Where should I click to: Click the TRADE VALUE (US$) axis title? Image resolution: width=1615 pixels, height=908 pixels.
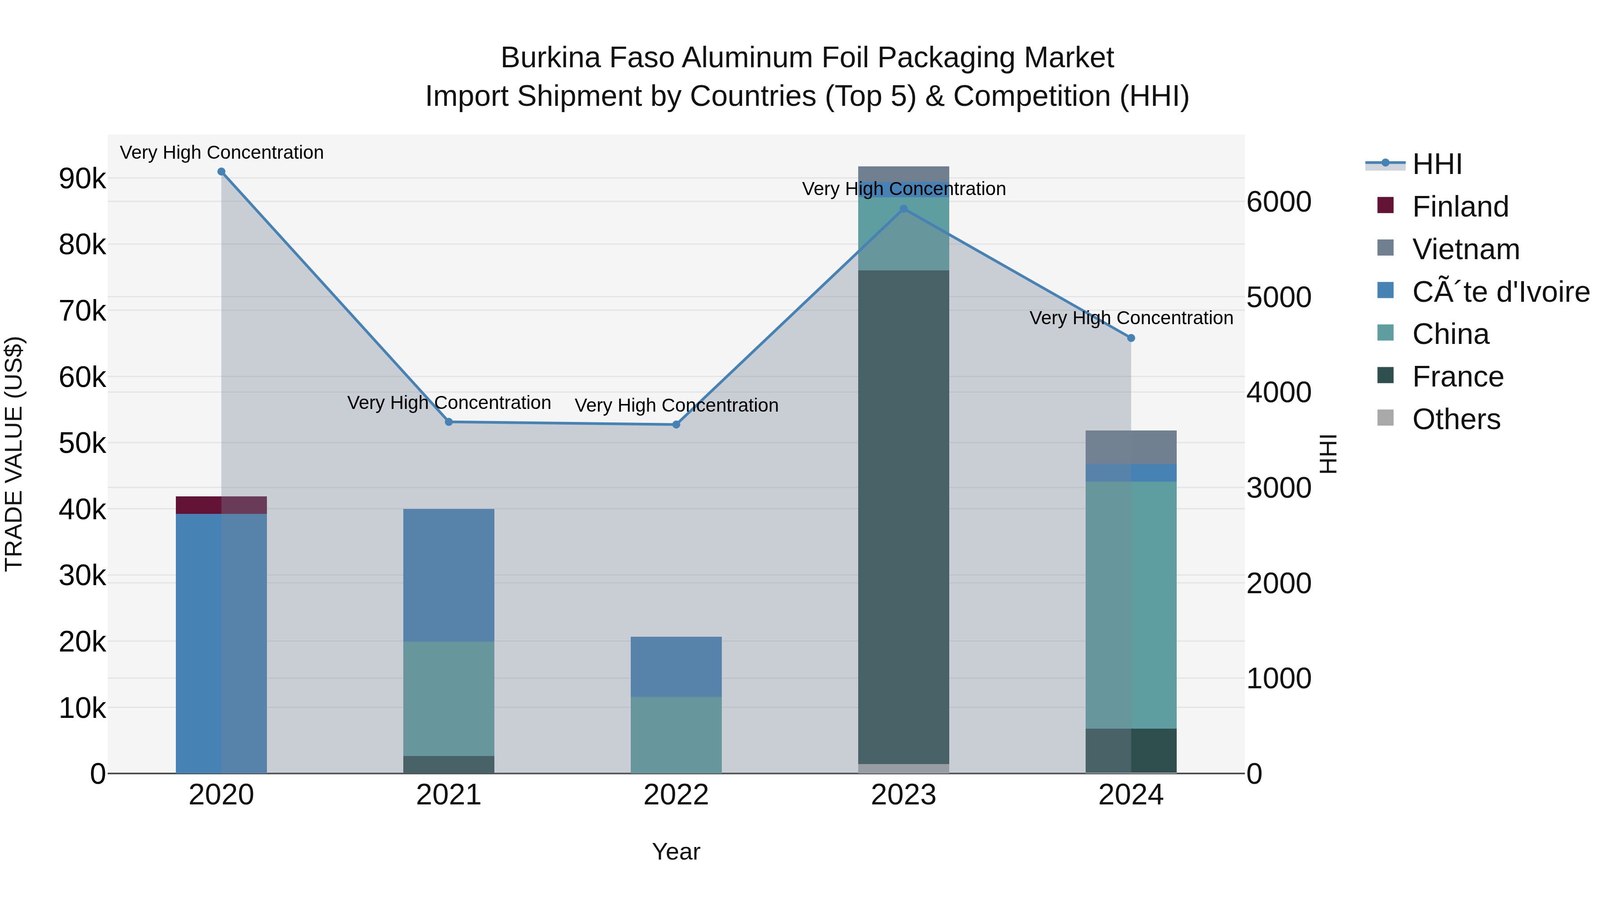14,454
